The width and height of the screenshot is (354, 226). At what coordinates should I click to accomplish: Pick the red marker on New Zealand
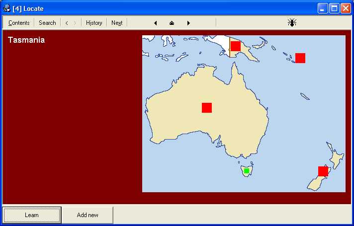[x=323, y=171]
